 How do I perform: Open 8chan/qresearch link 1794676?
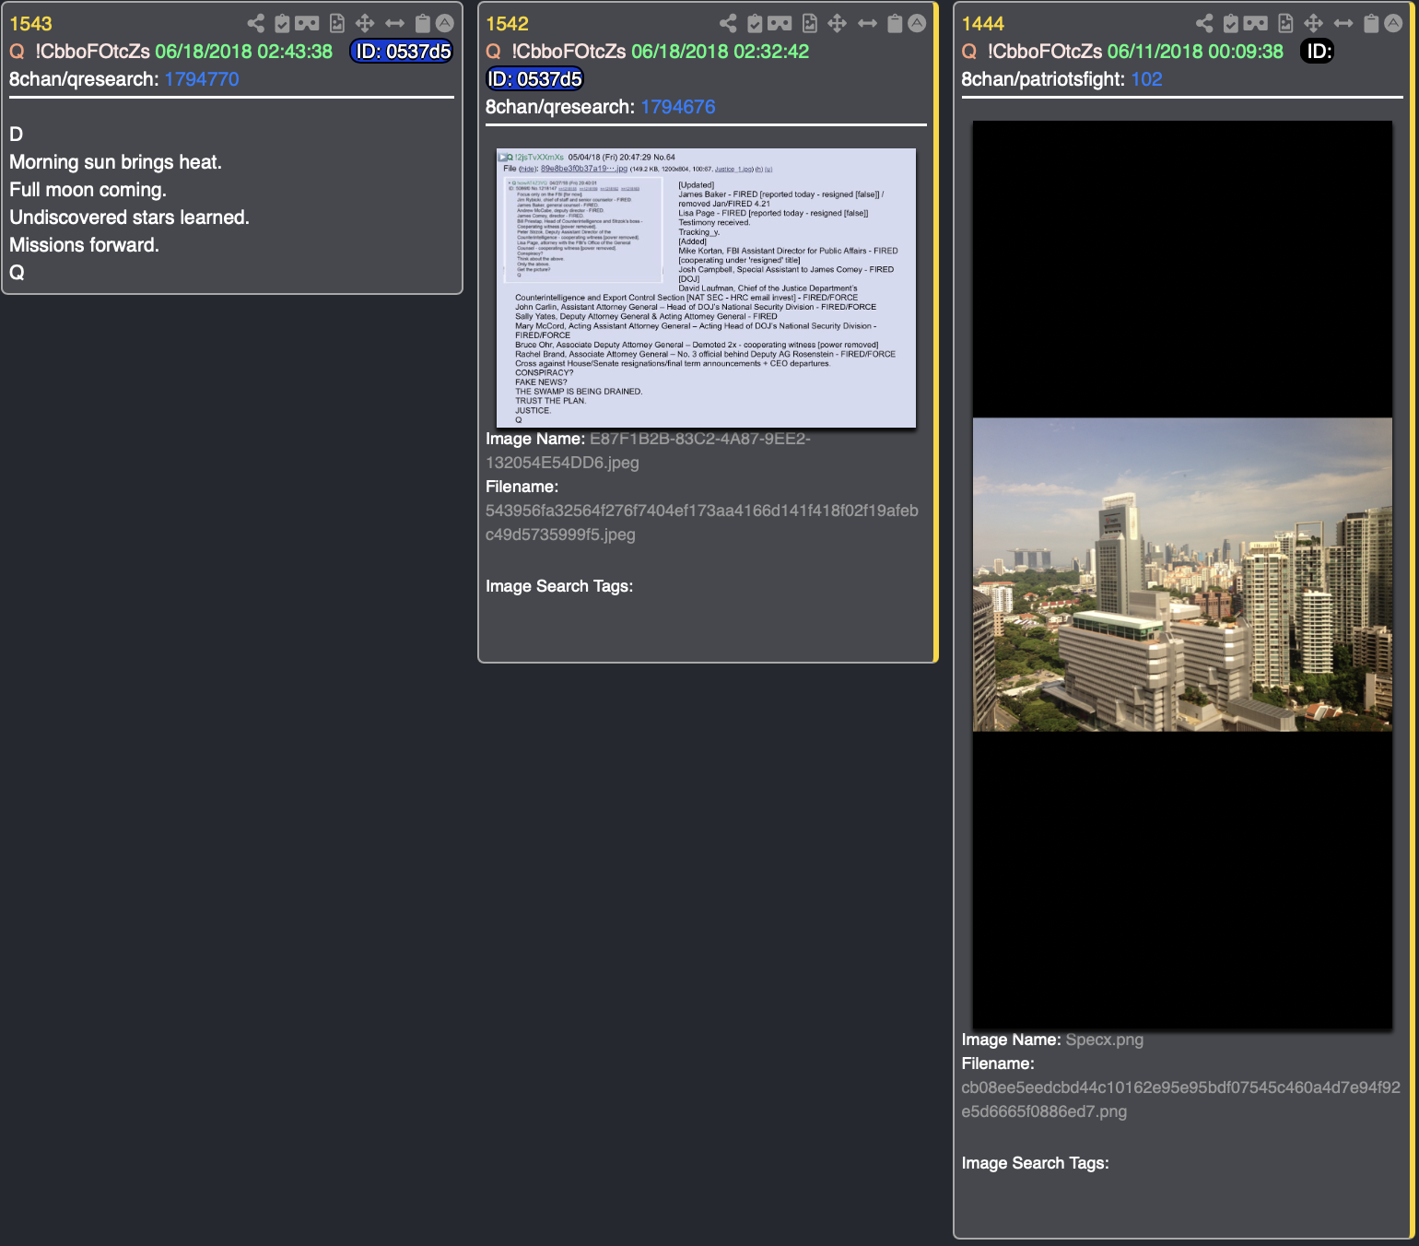tap(678, 107)
